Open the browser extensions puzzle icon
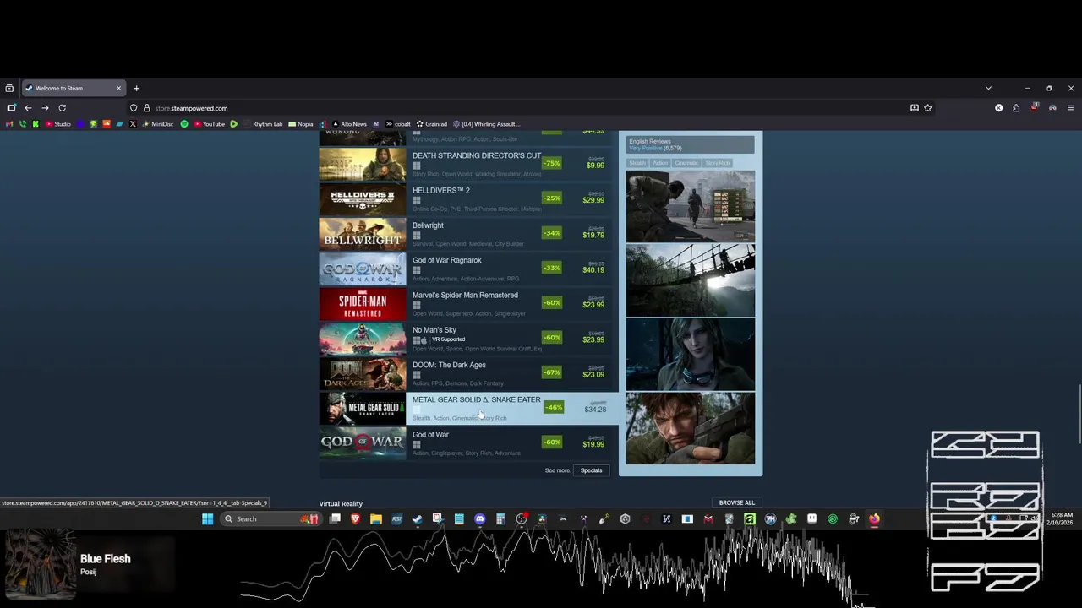1082x608 pixels. [x=1016, y=108]
